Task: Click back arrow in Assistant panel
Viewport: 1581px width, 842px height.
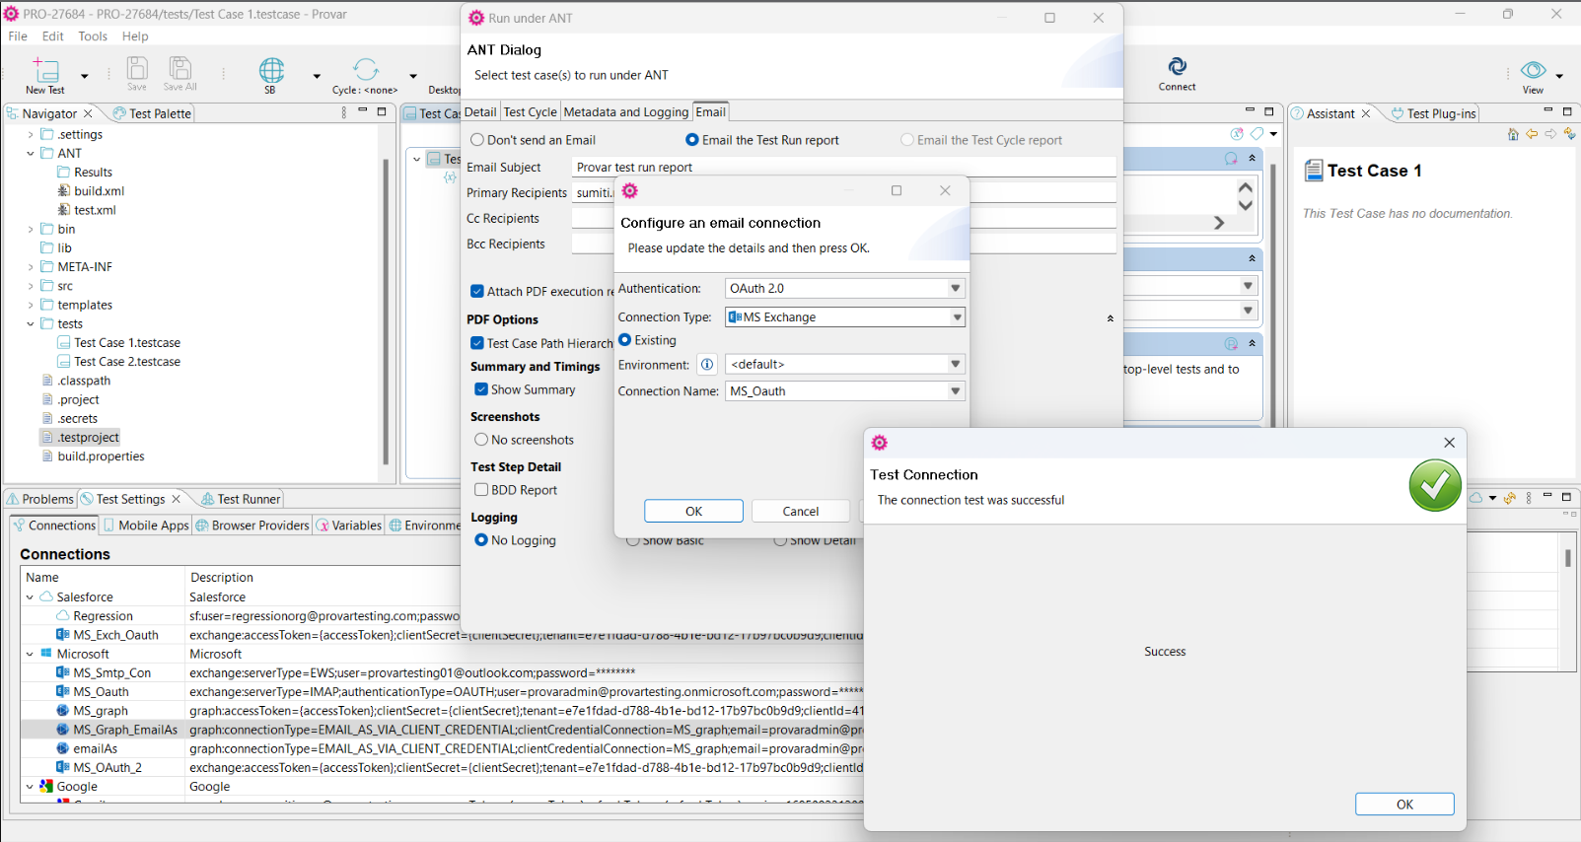Action: [1532, 134]
